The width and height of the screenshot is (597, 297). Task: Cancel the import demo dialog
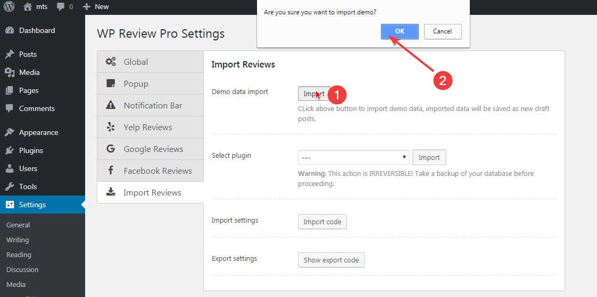point(442,31)
